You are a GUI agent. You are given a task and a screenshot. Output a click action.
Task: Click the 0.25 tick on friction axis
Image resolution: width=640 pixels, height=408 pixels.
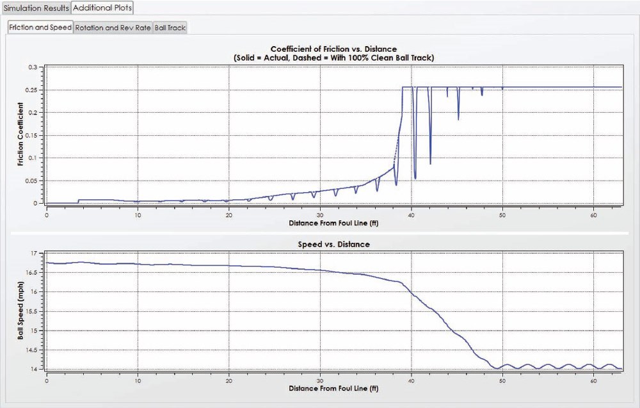[33, 90]
